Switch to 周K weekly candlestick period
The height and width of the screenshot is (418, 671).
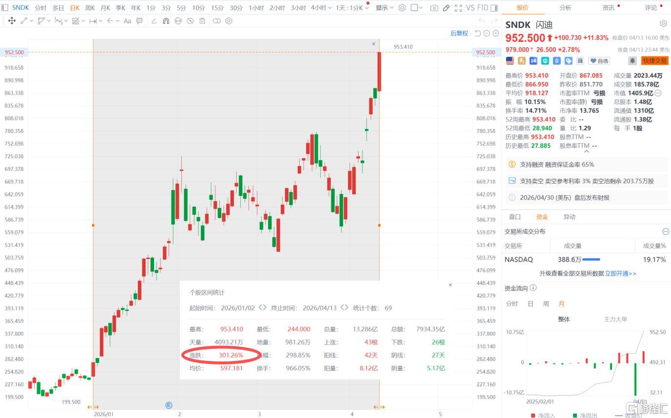click(90, 8)
